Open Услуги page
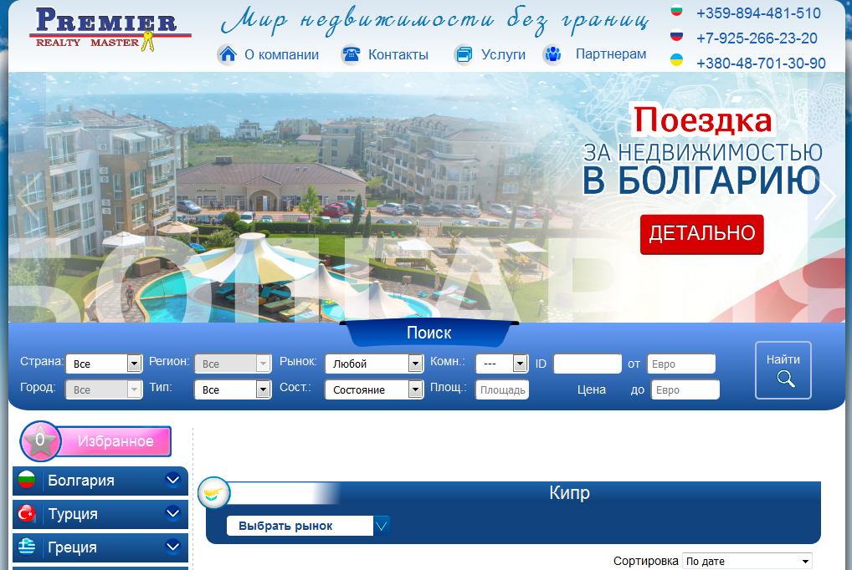The image size is (852, 570). click(x=503, y=55)
